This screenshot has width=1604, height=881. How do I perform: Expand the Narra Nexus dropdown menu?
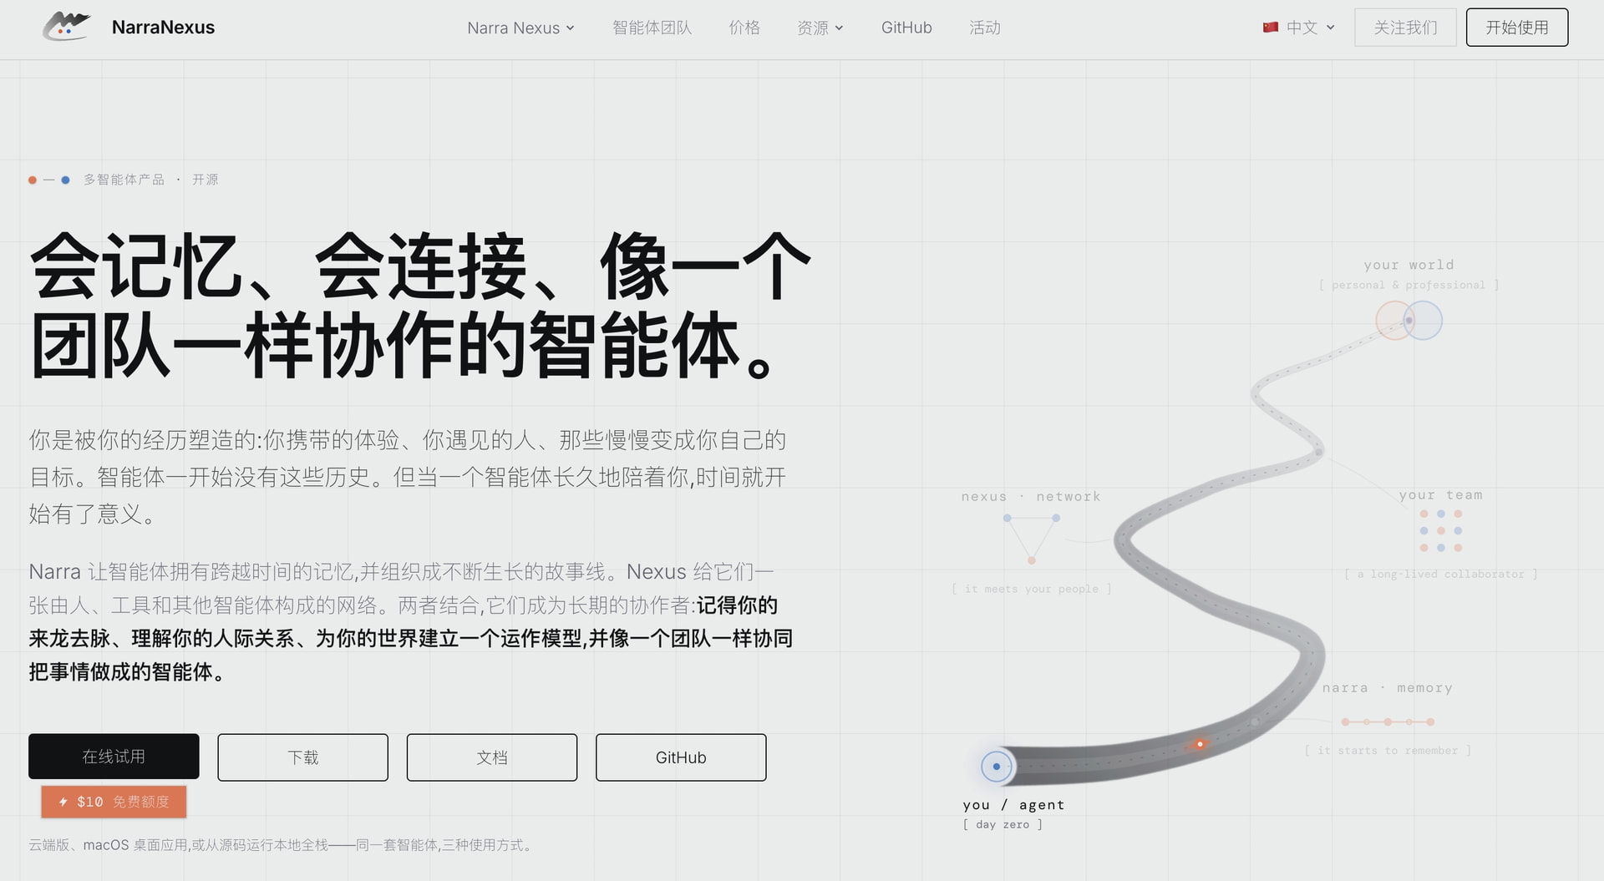click(x=520, y=28)
